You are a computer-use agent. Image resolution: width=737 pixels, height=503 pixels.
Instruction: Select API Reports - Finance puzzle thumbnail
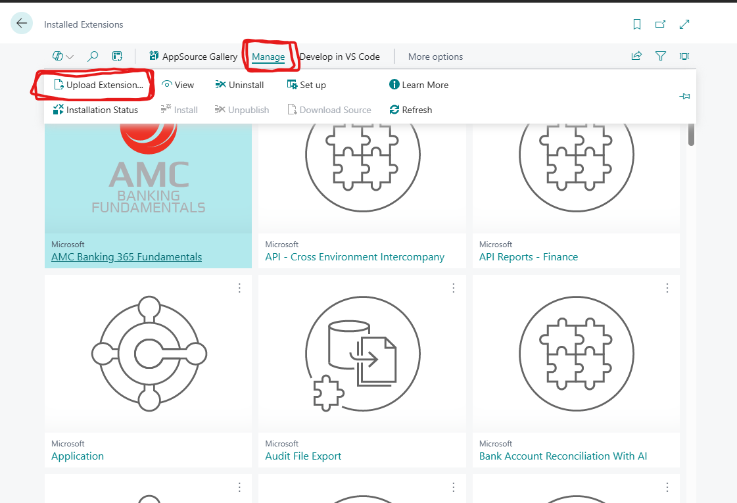point(576,179)
